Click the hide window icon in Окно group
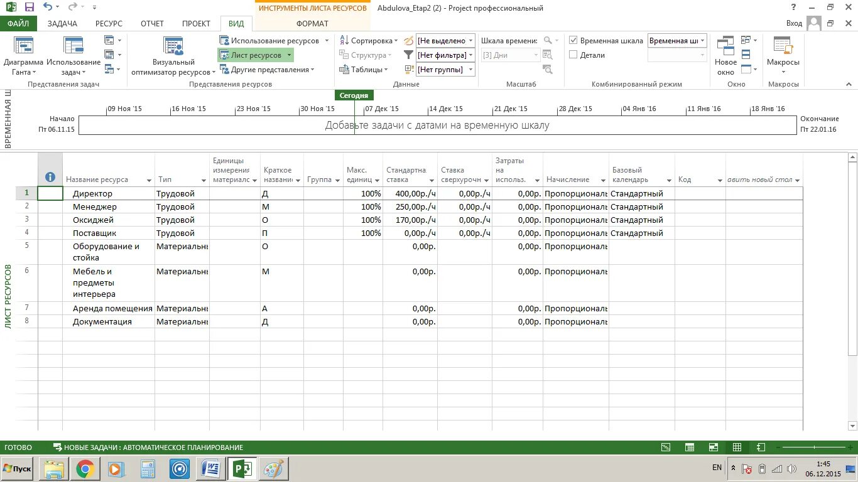This screenshot has height=482, width=858. (746, 70)
